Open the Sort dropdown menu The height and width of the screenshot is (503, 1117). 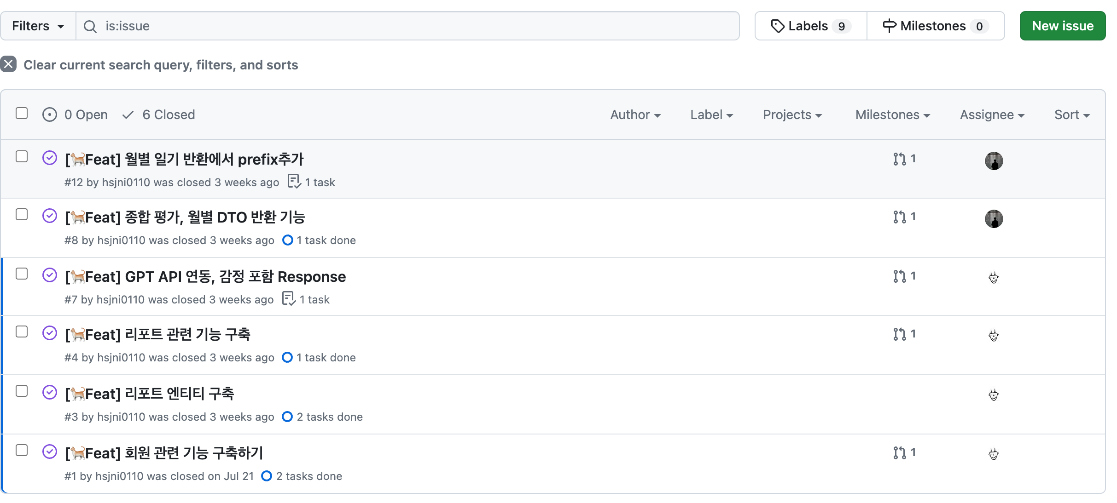1072,115
